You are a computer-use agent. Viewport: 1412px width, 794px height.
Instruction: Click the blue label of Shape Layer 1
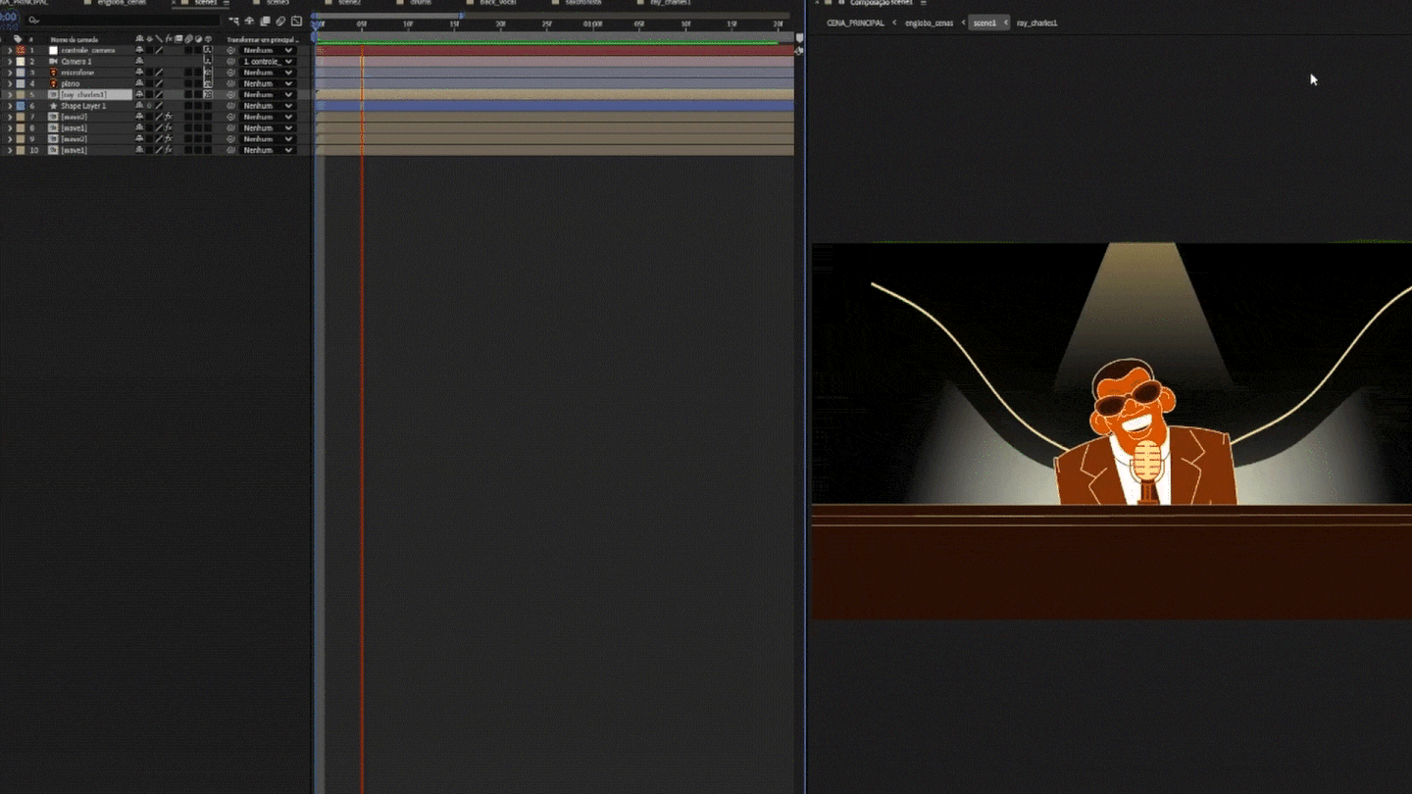pyautogui.click(x=21, y=106)
